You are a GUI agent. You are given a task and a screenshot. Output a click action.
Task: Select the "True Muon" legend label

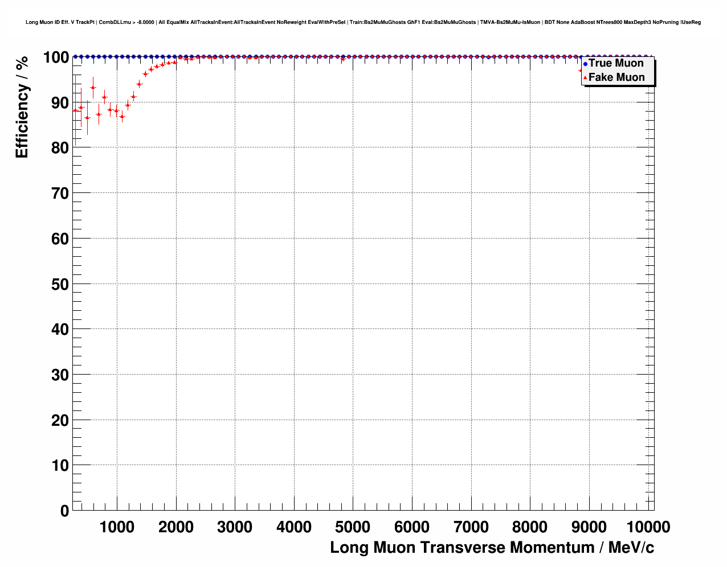616,63
